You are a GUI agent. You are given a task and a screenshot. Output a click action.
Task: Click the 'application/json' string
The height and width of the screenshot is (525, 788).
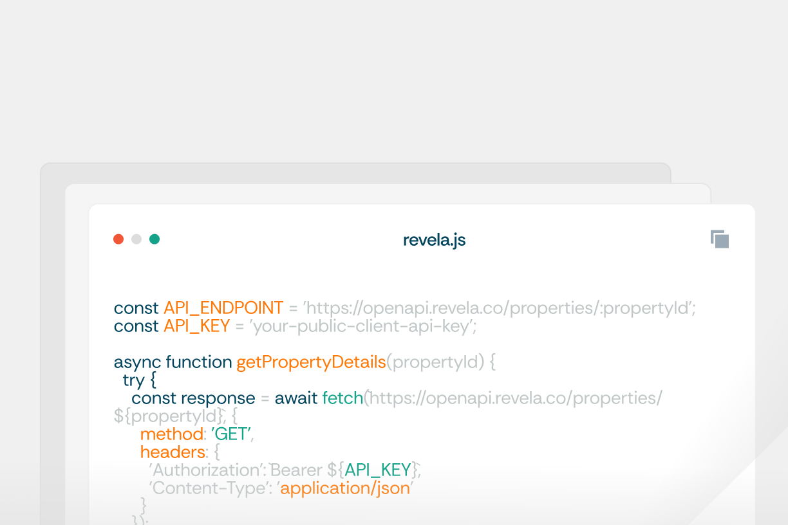click(x=346, y=488)
